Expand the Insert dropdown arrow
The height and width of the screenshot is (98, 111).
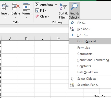tap(5, 17)
